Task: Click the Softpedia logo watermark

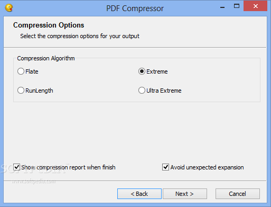Action: [33, 168]
